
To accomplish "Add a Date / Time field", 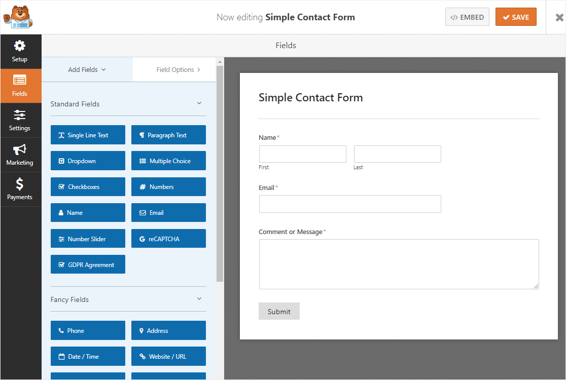I will point(88,356).
